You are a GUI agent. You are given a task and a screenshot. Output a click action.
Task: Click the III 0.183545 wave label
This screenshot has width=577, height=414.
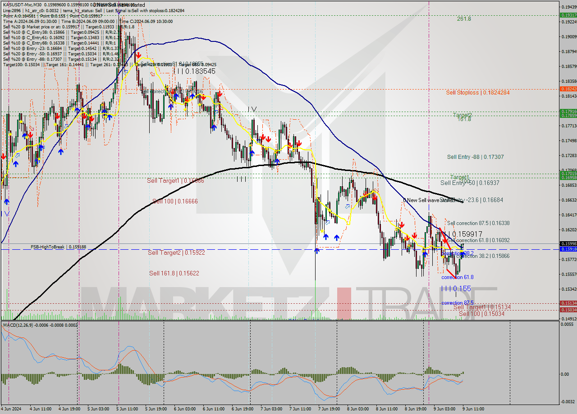194,72
